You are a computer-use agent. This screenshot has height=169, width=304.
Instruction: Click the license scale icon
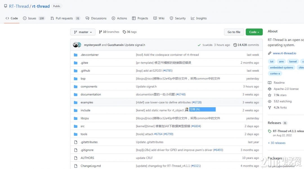(269, 89)
